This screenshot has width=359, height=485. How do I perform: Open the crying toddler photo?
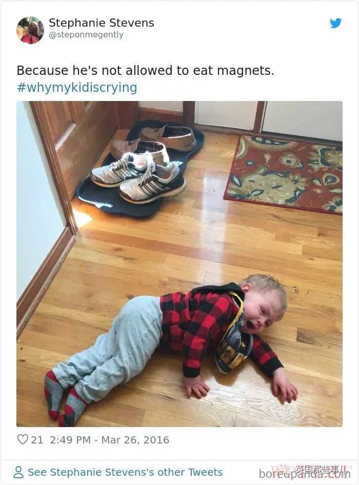(x=180, y=264)
